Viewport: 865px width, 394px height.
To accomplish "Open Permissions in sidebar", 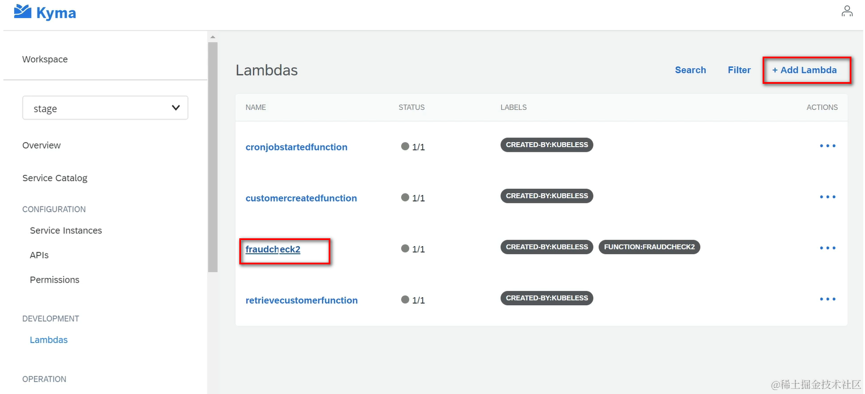I will (54, 280).
